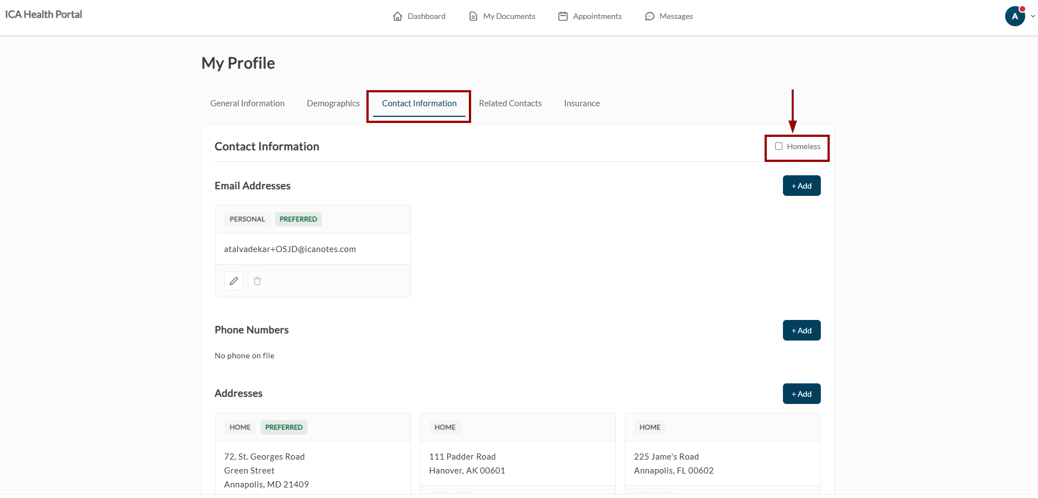Click the Phone Numbers section heading
The height and width of the screenshot is (498, 1038).
252,330
